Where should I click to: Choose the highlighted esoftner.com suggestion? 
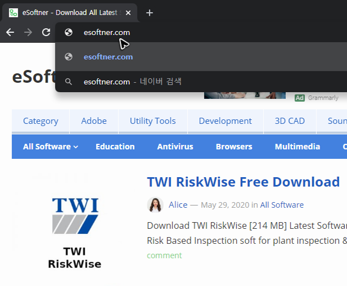[201, 57]
